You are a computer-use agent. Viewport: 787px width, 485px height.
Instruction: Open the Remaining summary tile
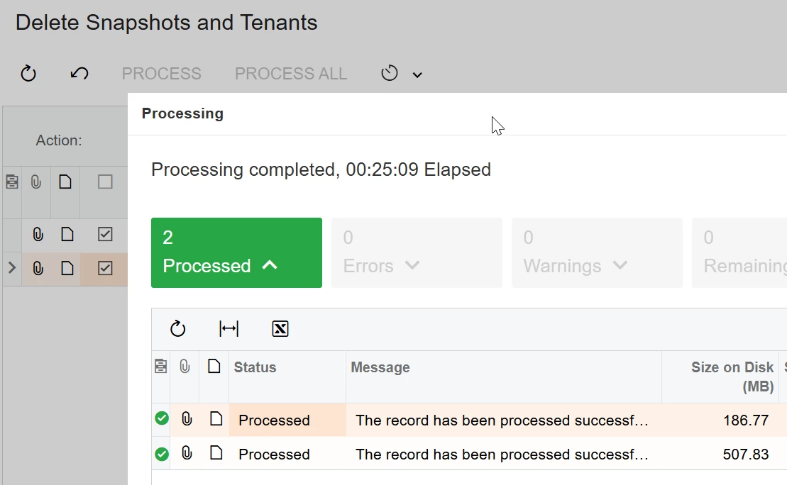click(x=739, y=252)
